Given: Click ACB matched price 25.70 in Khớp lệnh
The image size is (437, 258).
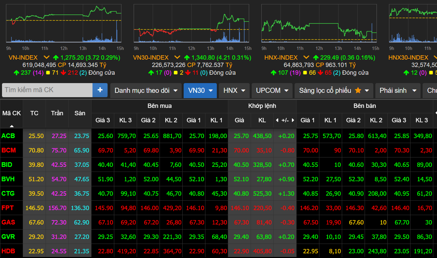Looking at the screenshot, I should point(241,136).
